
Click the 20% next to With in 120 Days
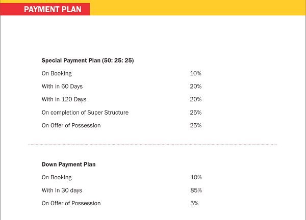point(196,99)
